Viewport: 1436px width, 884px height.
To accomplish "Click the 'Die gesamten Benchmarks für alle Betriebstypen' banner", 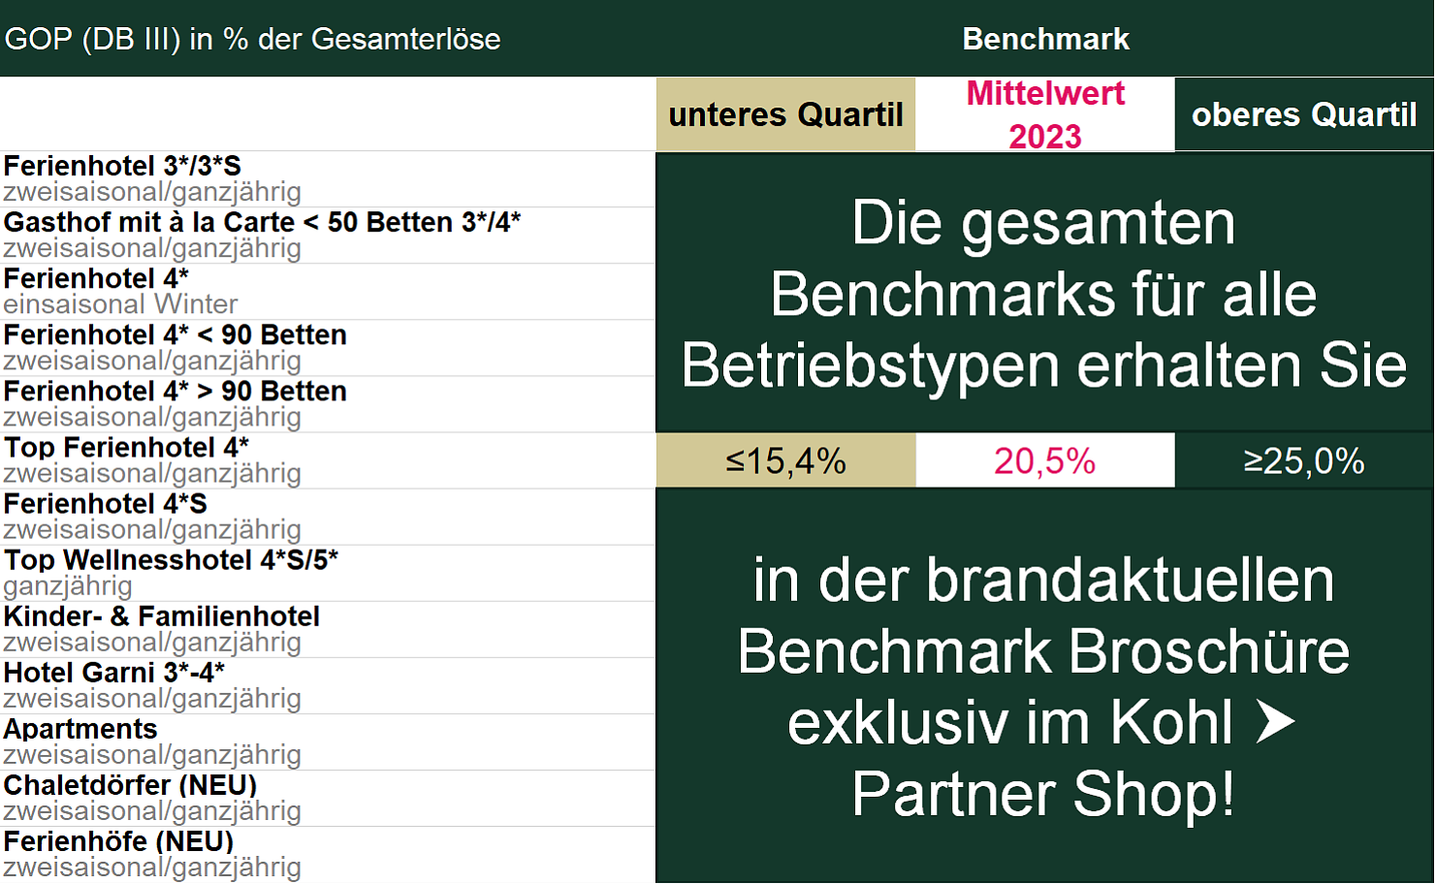I will tap(1044, 293).
